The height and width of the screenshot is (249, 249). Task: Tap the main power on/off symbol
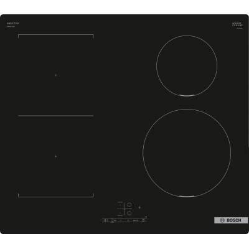tap(105, 220)
